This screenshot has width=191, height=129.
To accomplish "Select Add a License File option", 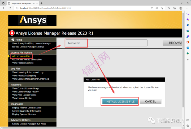I will (21, 56).
